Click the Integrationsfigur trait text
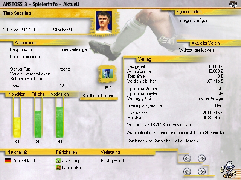Viewport: 241px width, 180px height. [193, 20]
